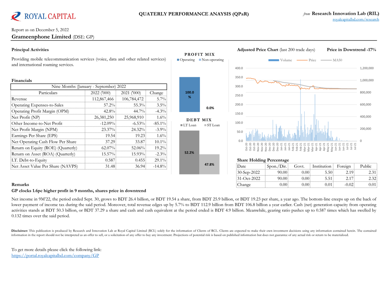
Task: Click the -0.02 foreign change value
Action: pos(349,185)
